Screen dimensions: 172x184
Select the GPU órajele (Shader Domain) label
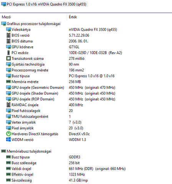point(35,94)
